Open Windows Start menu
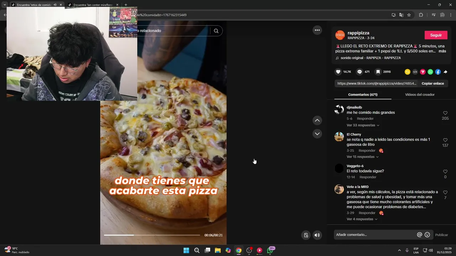 tap(186, 250)
